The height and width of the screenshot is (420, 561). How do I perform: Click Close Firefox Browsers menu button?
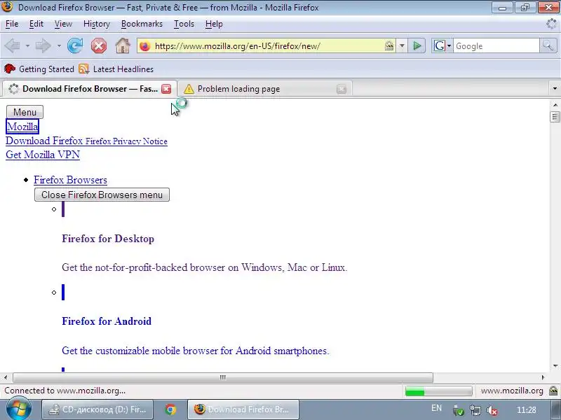[102, 195]
